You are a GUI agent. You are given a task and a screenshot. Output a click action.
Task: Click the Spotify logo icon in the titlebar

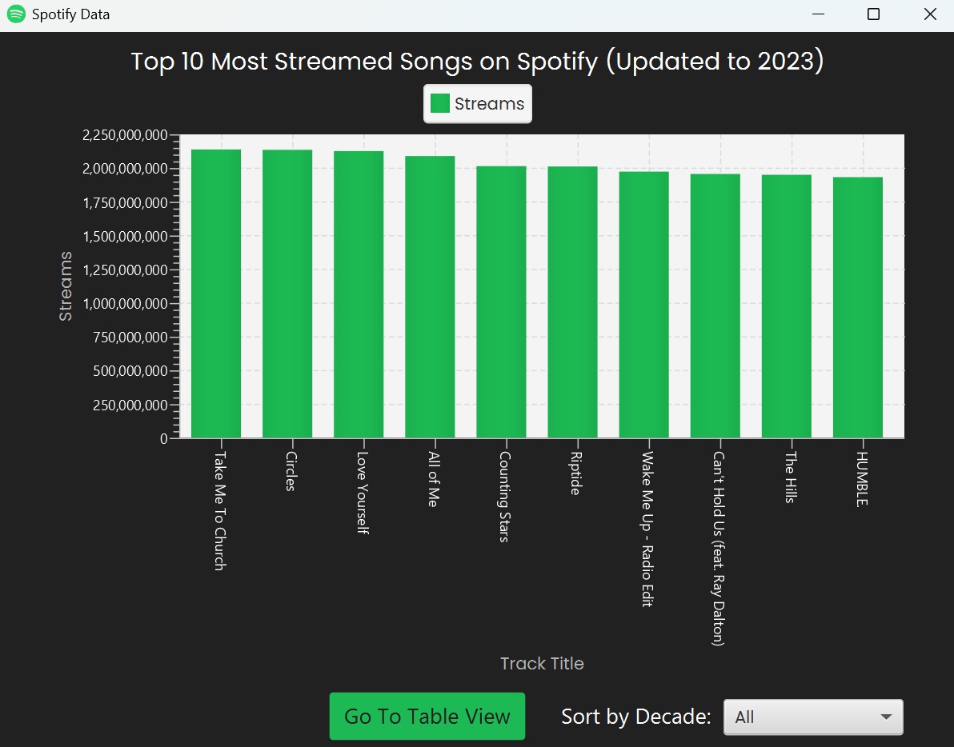point(15,14)
